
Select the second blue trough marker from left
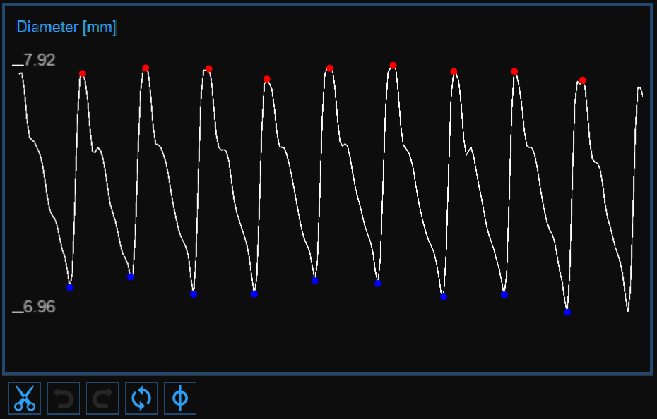click(131, 277)
